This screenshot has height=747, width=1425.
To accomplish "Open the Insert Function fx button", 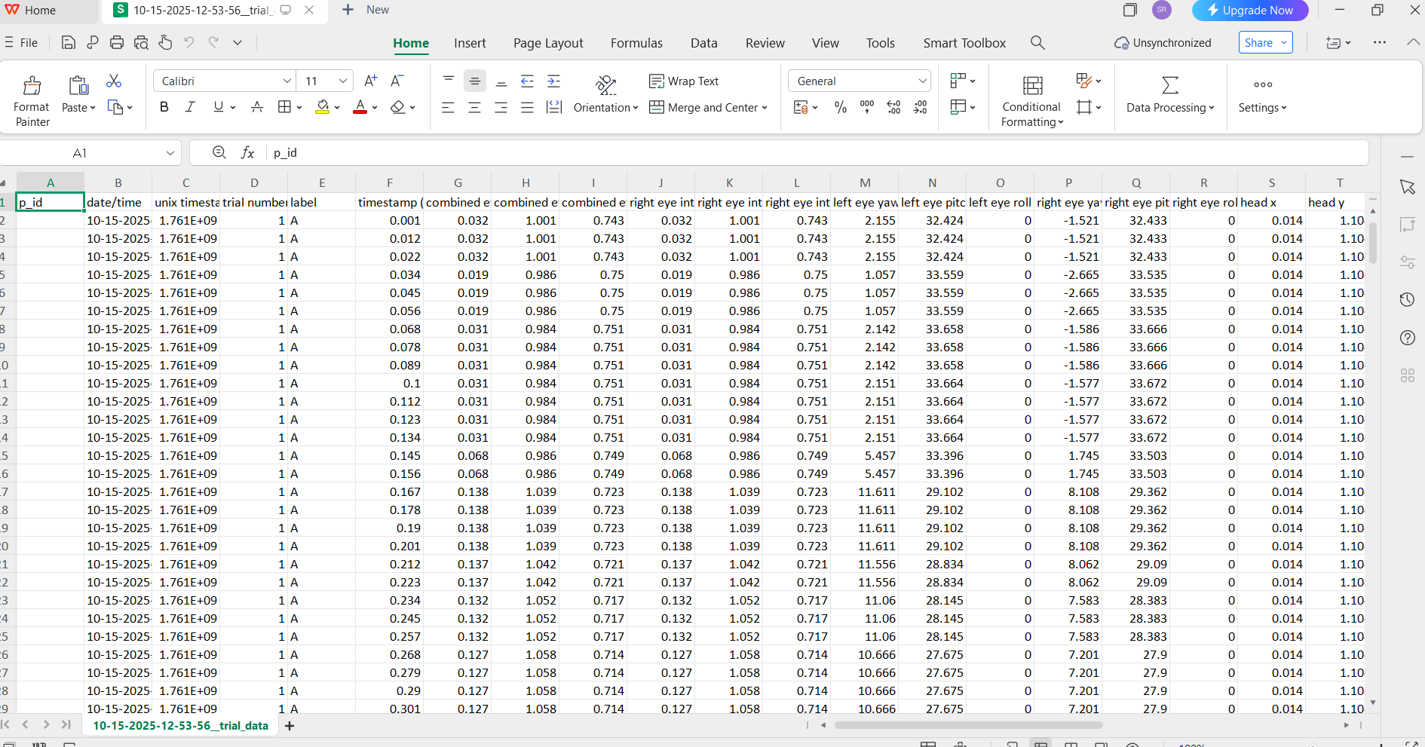I will pyautogui.click(x=247, y=153).
